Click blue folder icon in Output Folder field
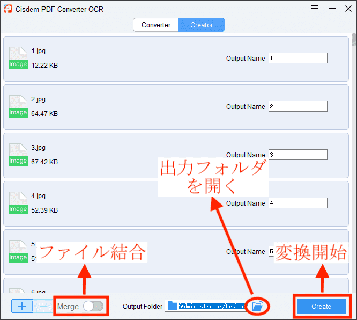The height and width of the screenshot is (320, 357). 173,306
